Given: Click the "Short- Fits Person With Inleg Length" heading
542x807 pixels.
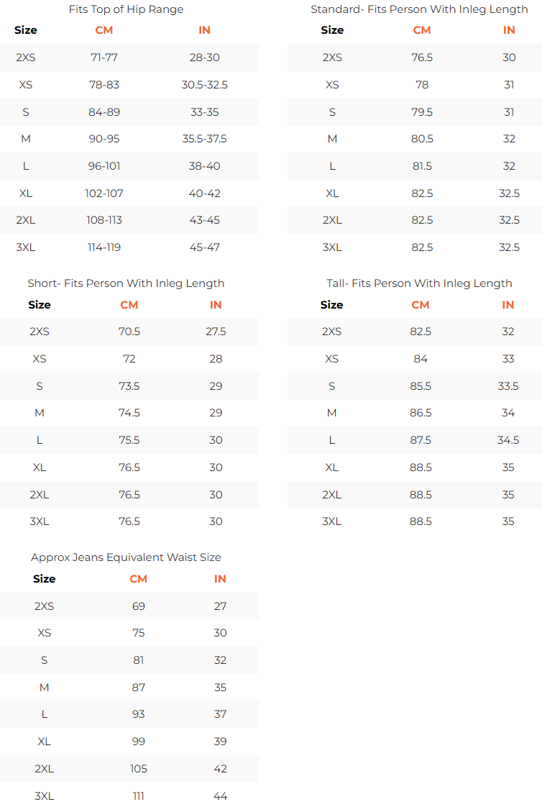Looking at the screenshot, I should (x=126, y=283).
